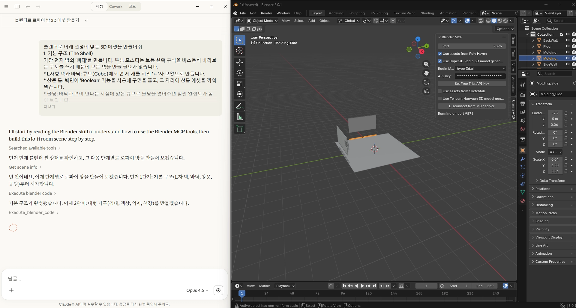Open the Render menu
This screenshot has height=308, width=576.
266,13
